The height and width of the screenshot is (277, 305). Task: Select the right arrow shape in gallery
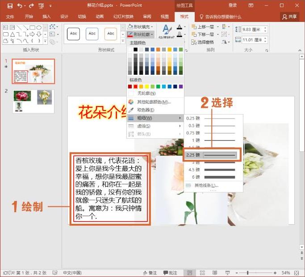32,34
